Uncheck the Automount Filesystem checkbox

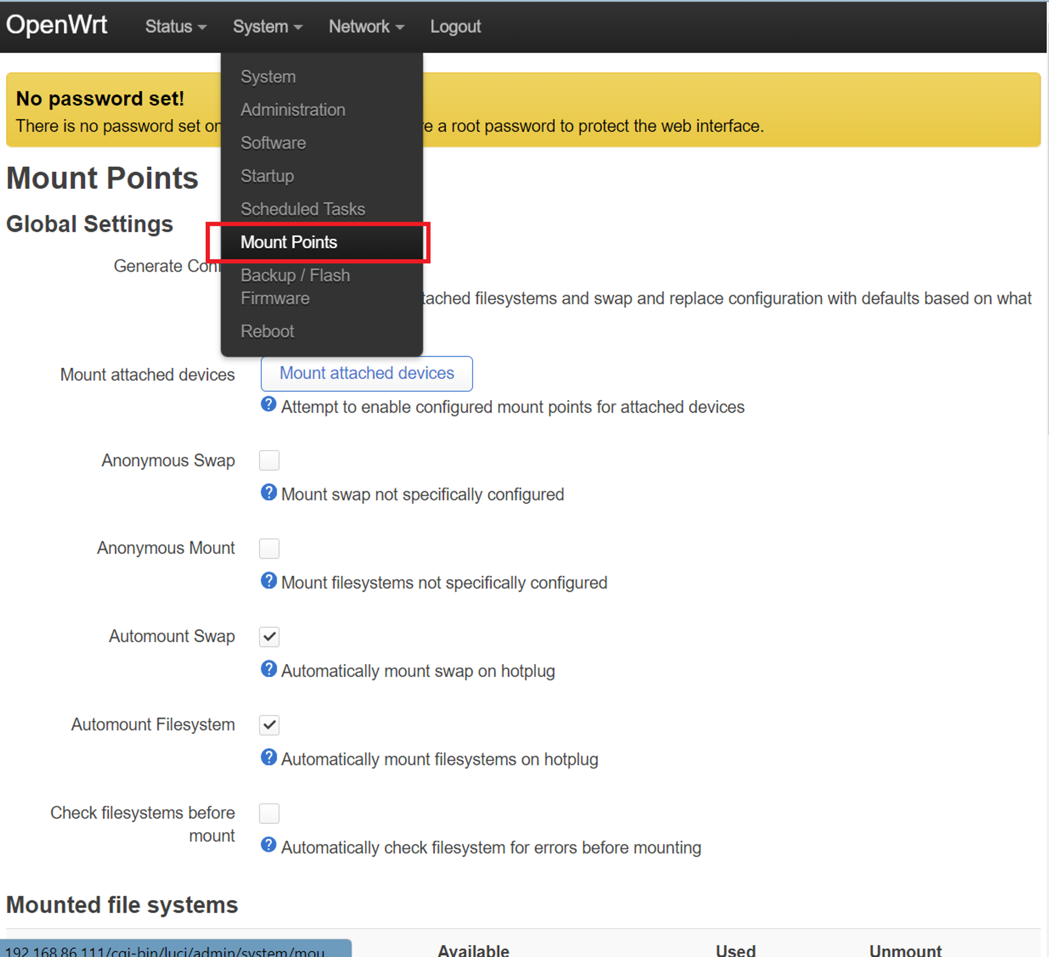tap(269, 725)
